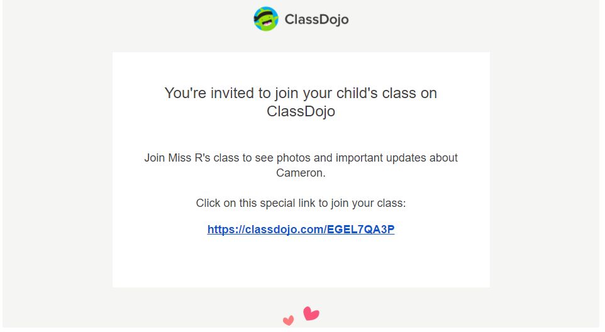Viewport: 605px width, 332px height.
Task: Click the larger pink heart icon
Action: [311, 314]
